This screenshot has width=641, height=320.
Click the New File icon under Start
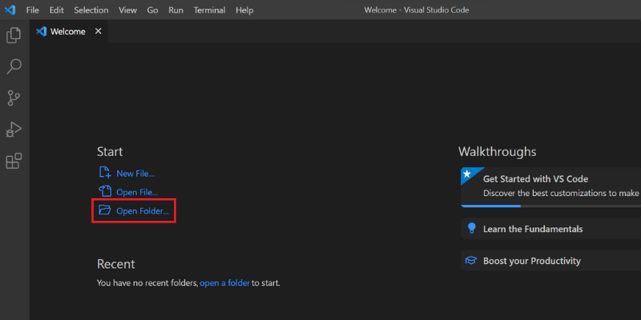[105, 173]
